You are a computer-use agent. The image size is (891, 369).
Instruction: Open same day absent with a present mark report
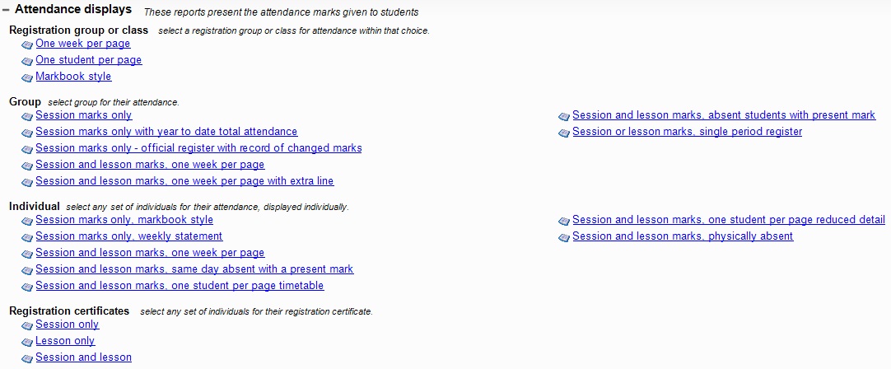click(x=194, y=269)
